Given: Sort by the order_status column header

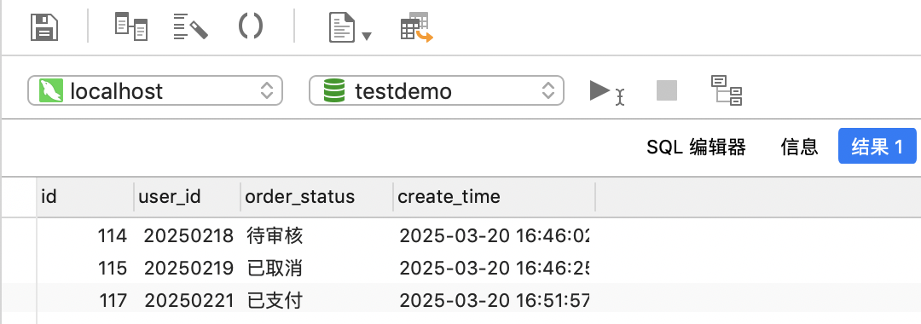Looking at the screenshot, I should pyautogui.click(x=316, y=196).
